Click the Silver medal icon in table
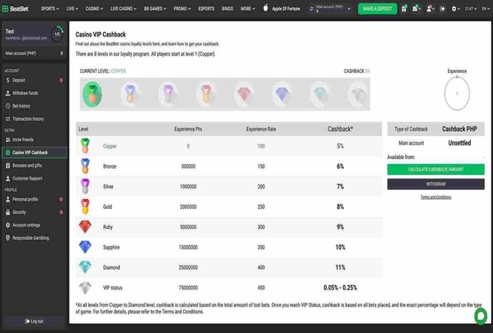The height and width of the screenshot is (333, 493). click(x=85, y=186)
